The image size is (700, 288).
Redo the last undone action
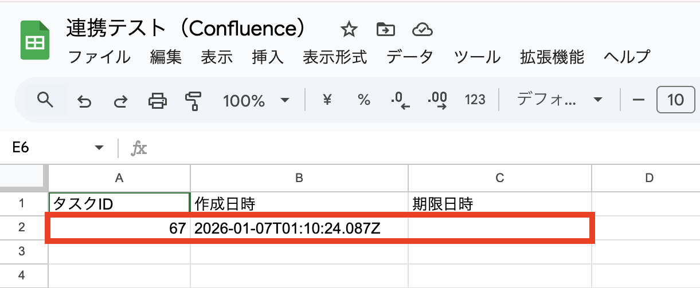click(120, 101)
